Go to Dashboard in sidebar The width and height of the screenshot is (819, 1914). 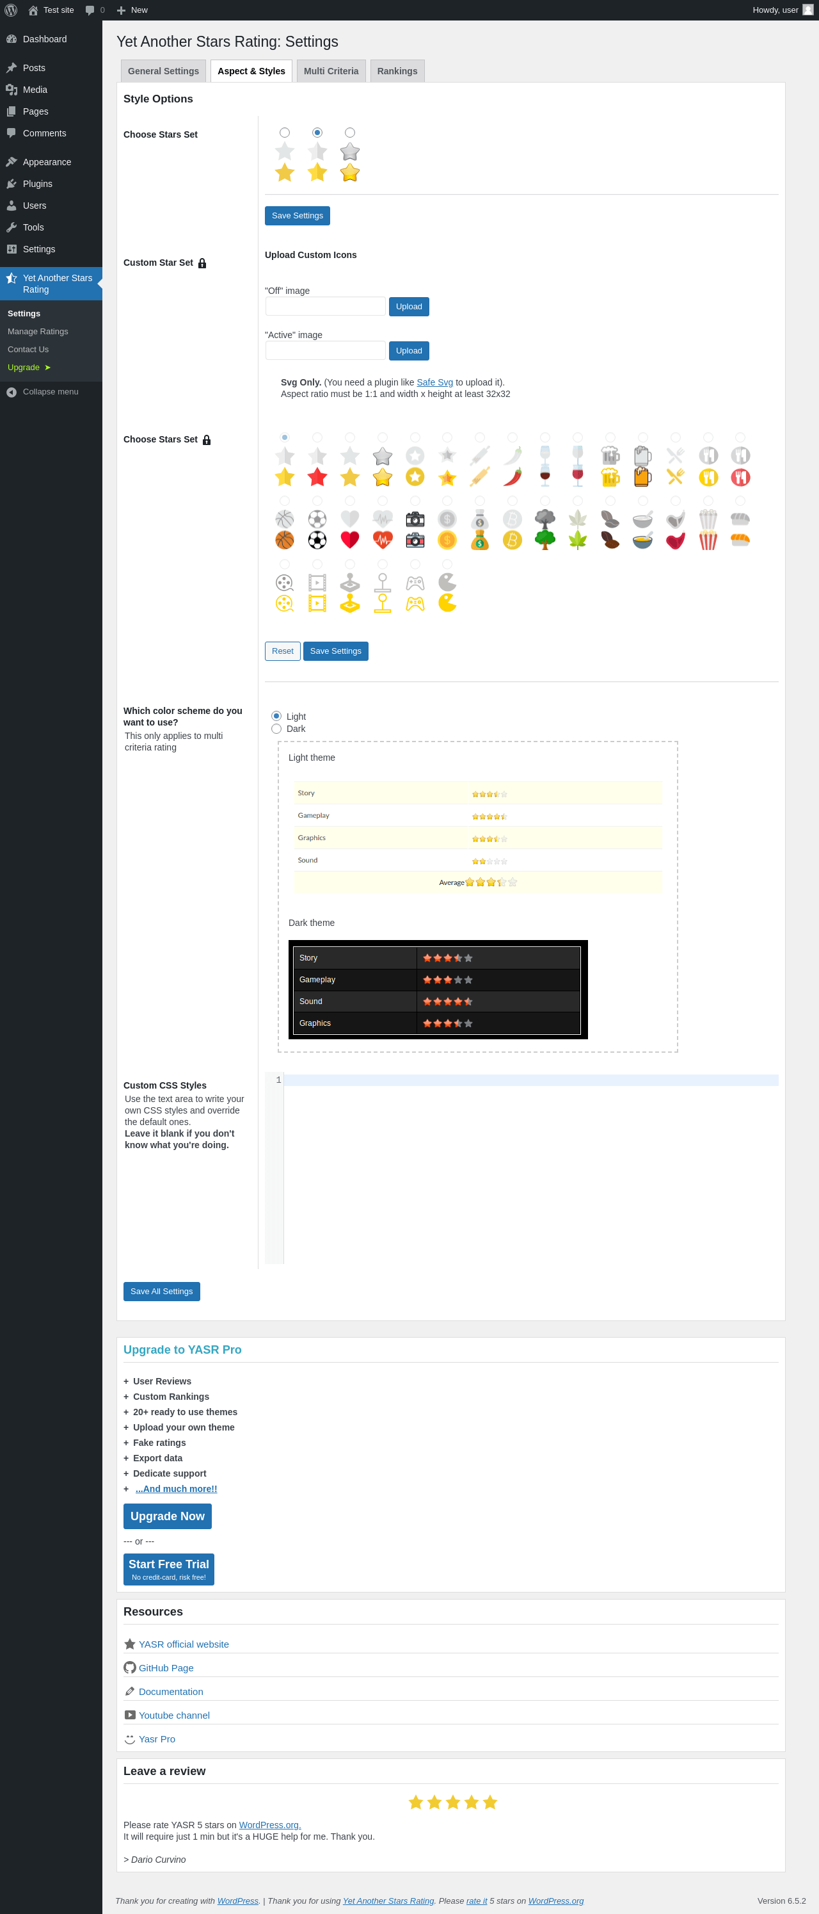click(51, 38)
